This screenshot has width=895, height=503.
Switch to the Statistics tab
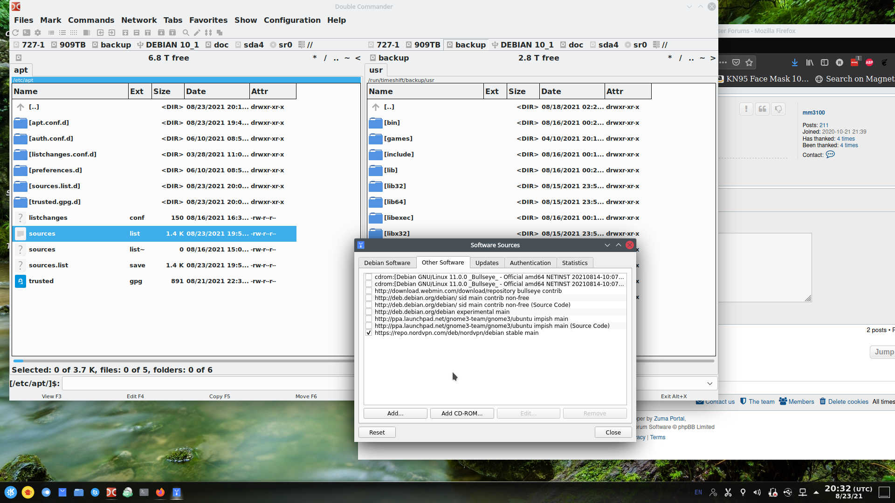(574, 263)
